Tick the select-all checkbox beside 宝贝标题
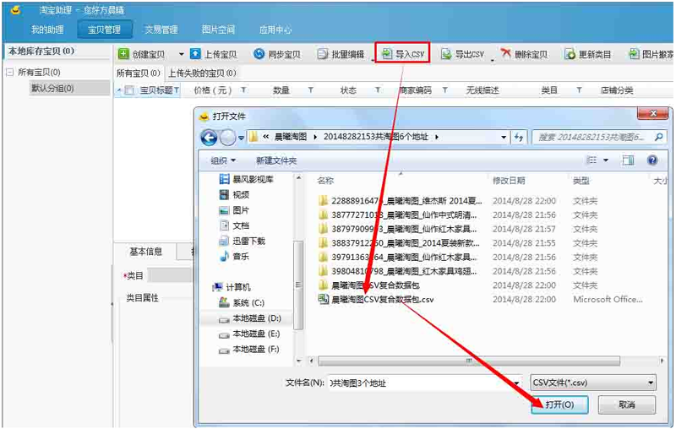 click(129, 90)
